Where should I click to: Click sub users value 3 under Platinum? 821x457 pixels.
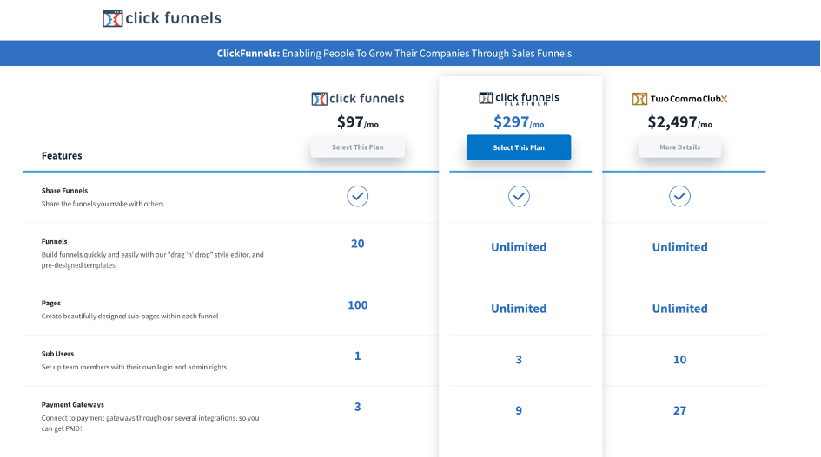[x=519, y=359]
